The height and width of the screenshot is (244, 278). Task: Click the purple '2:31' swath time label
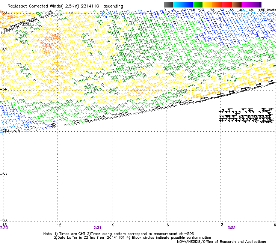pos(97,228)
